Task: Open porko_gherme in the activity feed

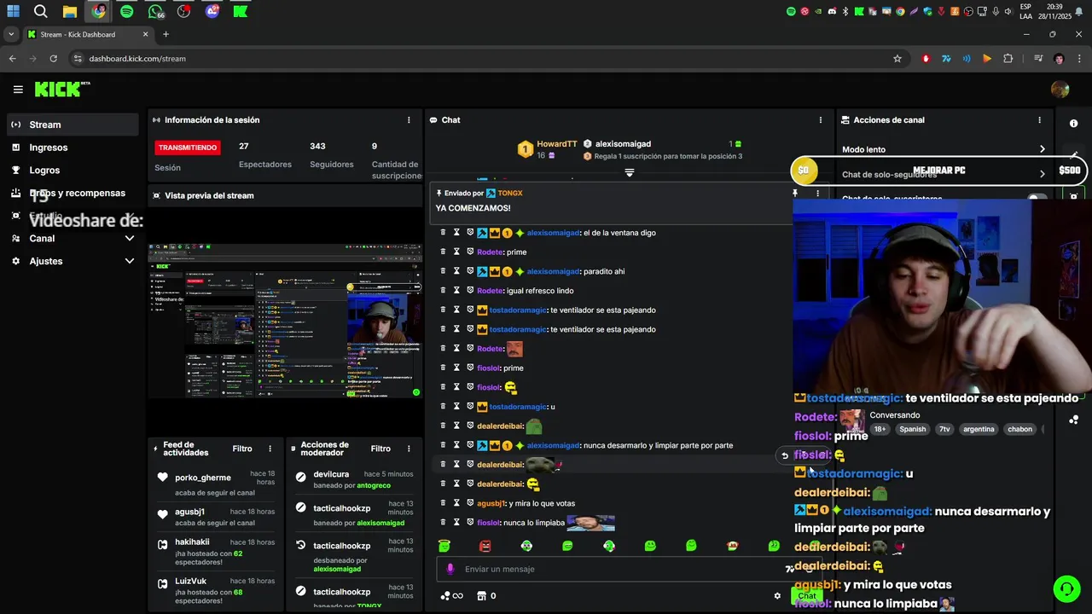Action: tap(203, 478)
